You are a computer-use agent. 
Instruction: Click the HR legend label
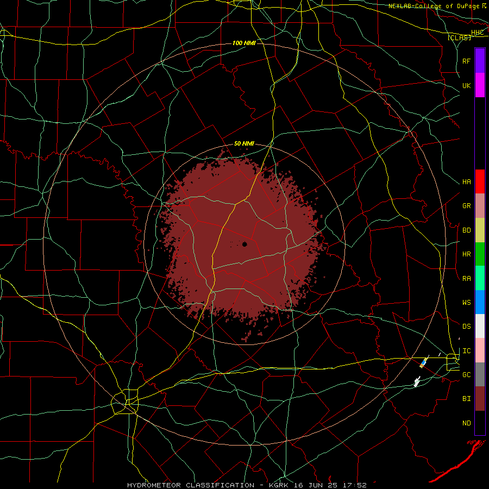tap(466, 254)
